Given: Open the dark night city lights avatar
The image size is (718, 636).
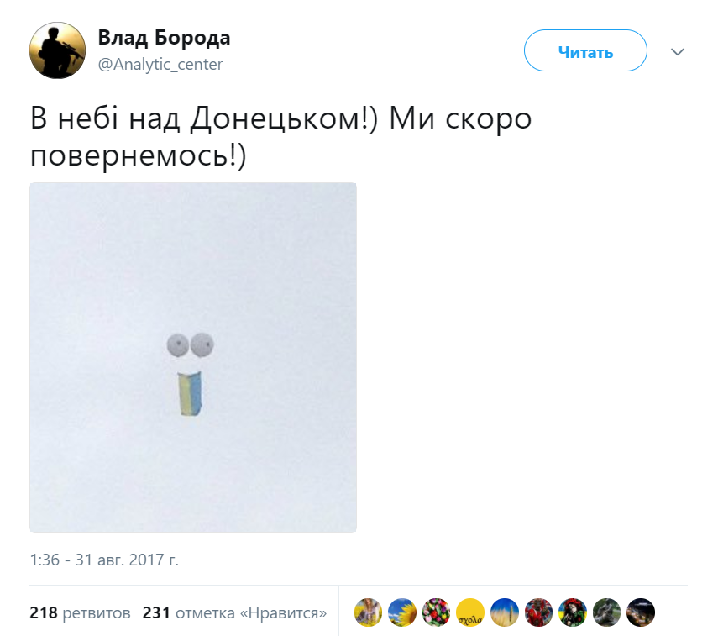Looking at the screenshot, I should 641,612.
